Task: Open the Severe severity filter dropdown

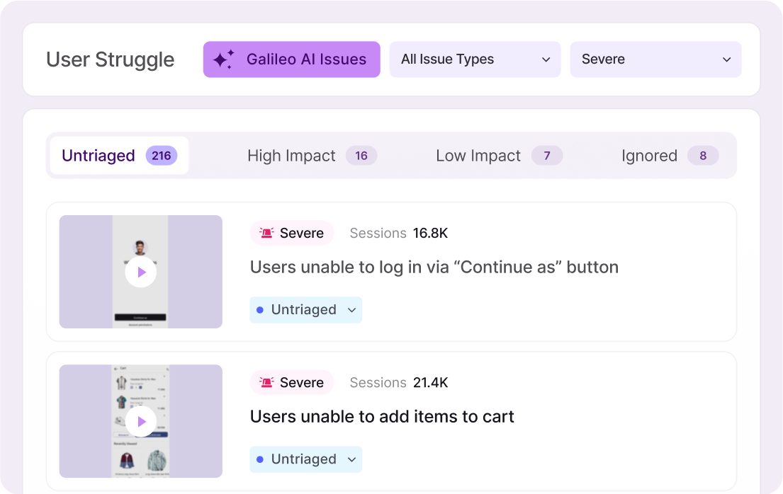Action: tap(655, 59)
